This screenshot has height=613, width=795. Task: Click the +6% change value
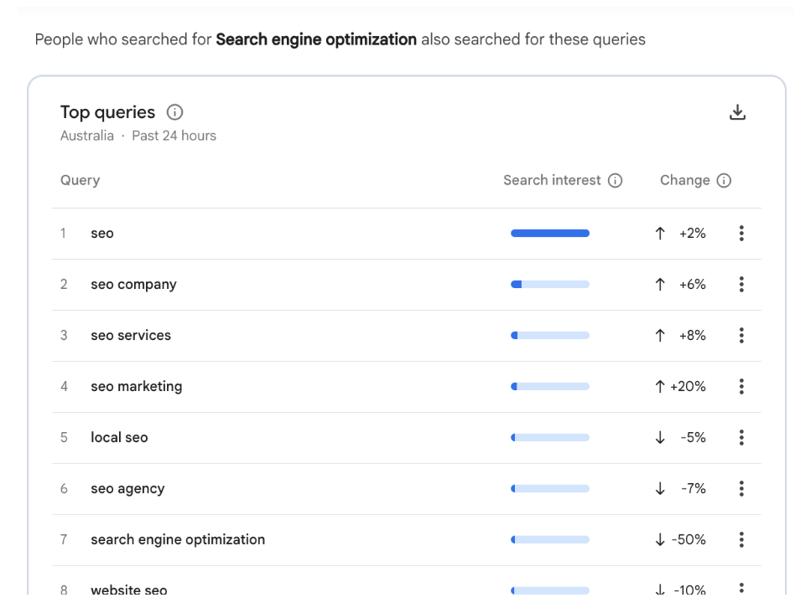click(693, 285)
